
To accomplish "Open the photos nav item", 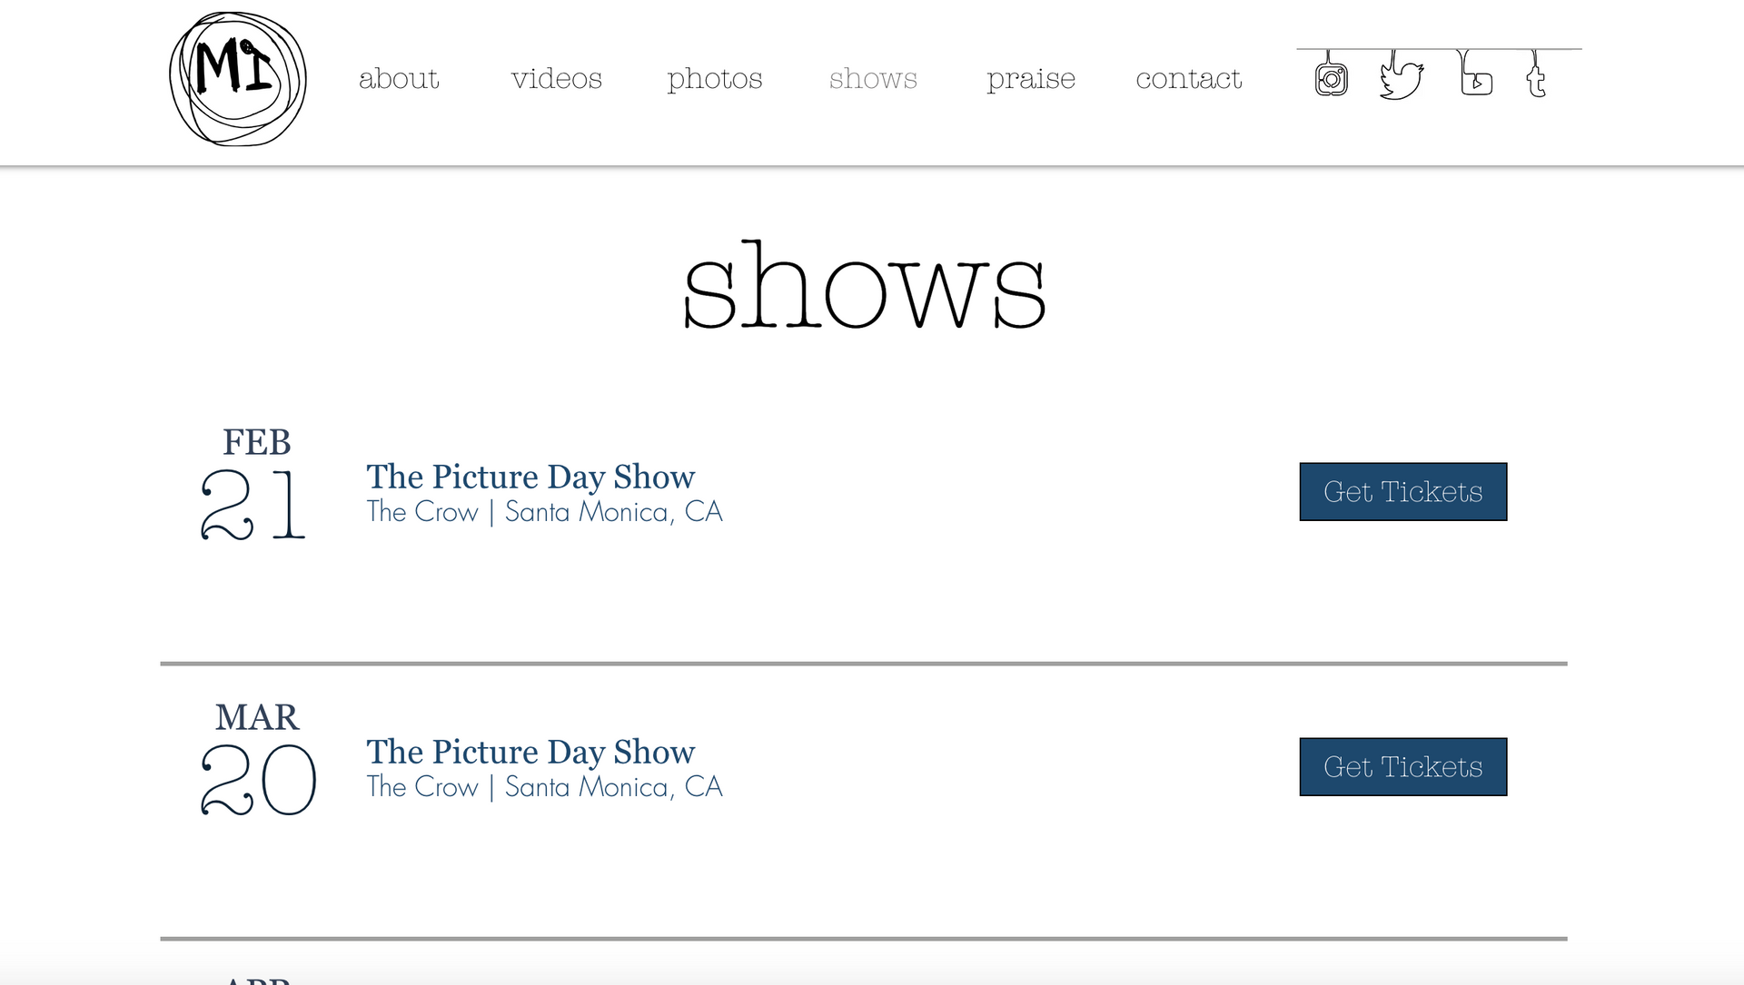I will 715,80.
